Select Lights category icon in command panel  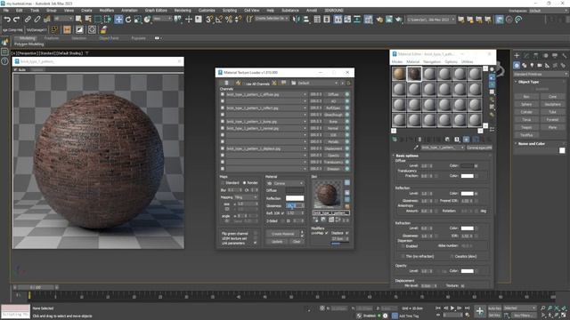tap(532, 65)
